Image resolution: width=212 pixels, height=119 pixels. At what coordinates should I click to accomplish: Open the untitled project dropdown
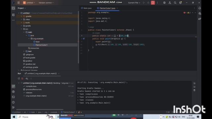(x=29, y=3)
